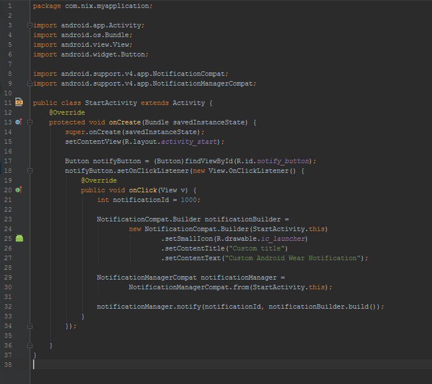Fold the setOnClickListener anonymous class block
This screenshot has width=432, height=384.
tap(30, 170)
